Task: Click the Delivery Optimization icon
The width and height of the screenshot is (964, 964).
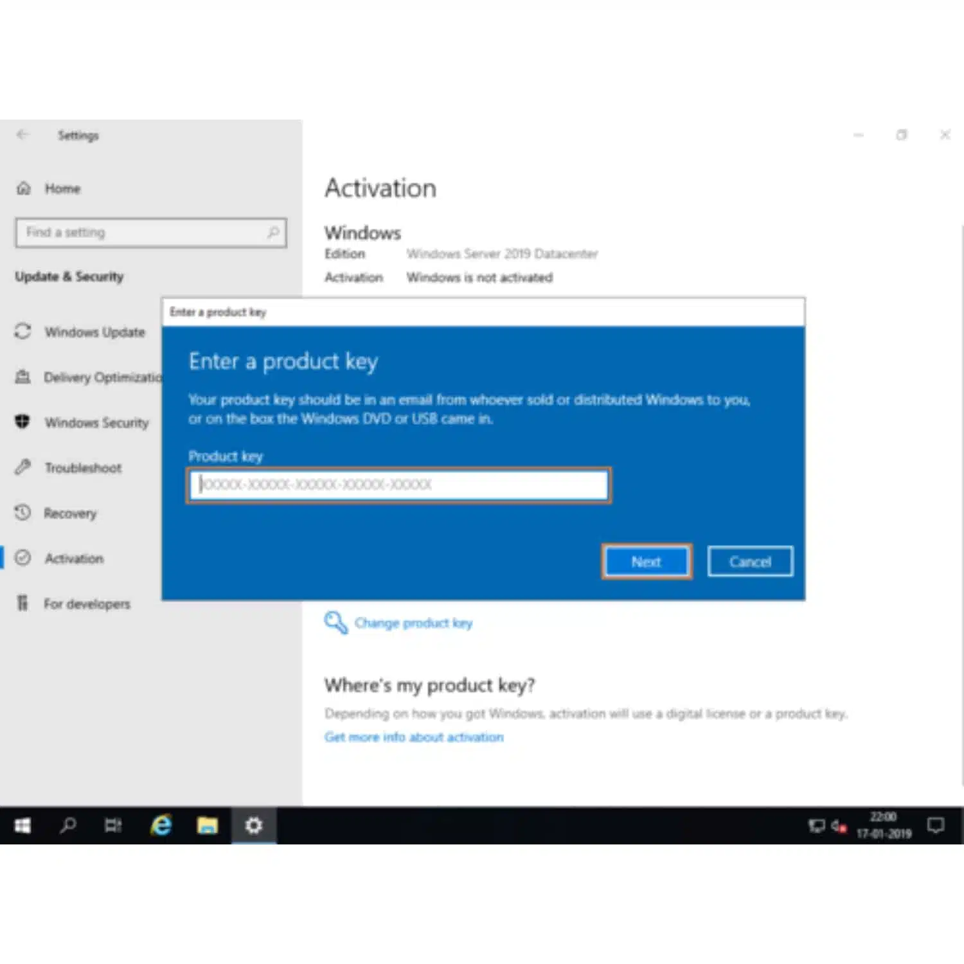Action: pos(23,377)
